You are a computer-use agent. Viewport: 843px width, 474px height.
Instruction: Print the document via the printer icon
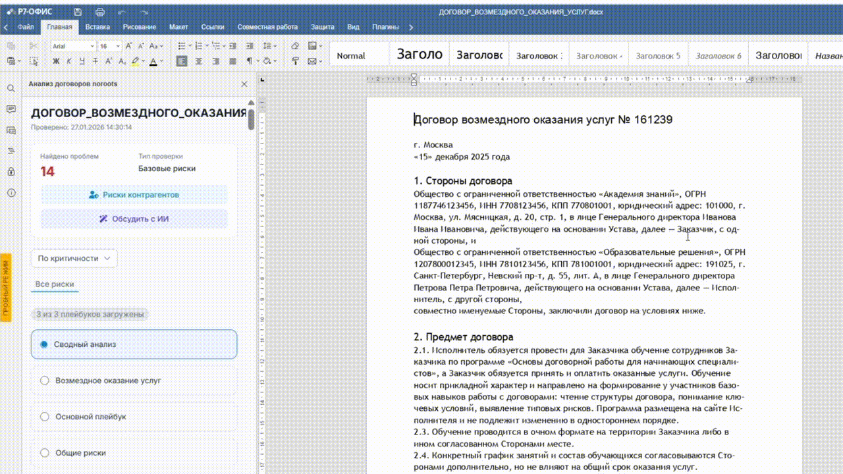100,12
